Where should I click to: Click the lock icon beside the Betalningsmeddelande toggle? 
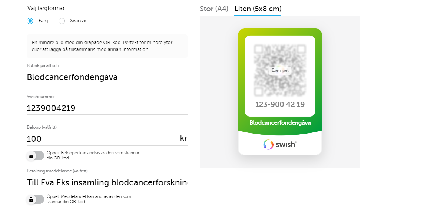click(31, 199)
